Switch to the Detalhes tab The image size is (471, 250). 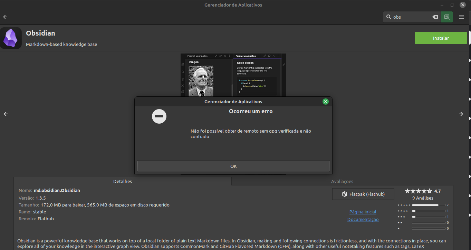click(x=123, y=181)
